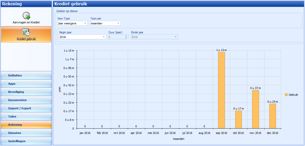
Task: Select the Krediet gebruik chart icon
Action: (26, 32)
